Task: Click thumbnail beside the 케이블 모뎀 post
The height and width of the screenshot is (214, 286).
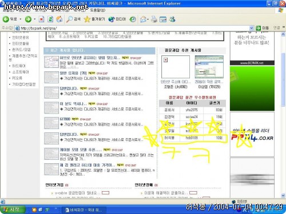Action: 51,154
